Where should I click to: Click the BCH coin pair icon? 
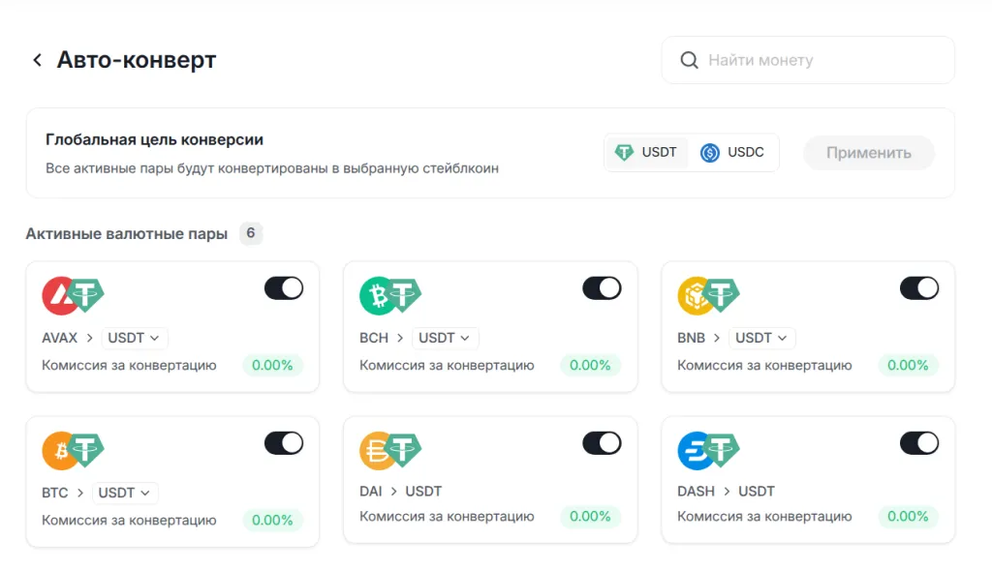click(390, 295)
